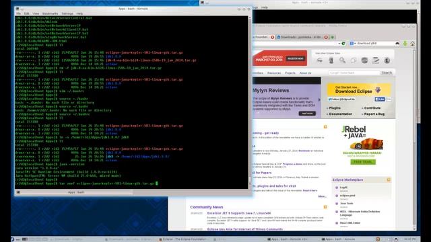Viewport: 431px width, 242px height.
Task: Click the home icon in the system tray
Action: pos(396,239)
